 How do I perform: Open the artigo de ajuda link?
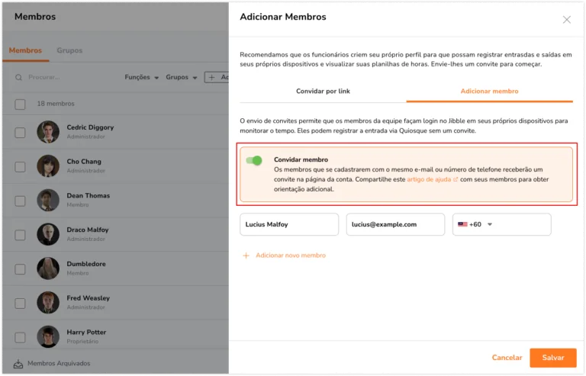coord(429,179)
